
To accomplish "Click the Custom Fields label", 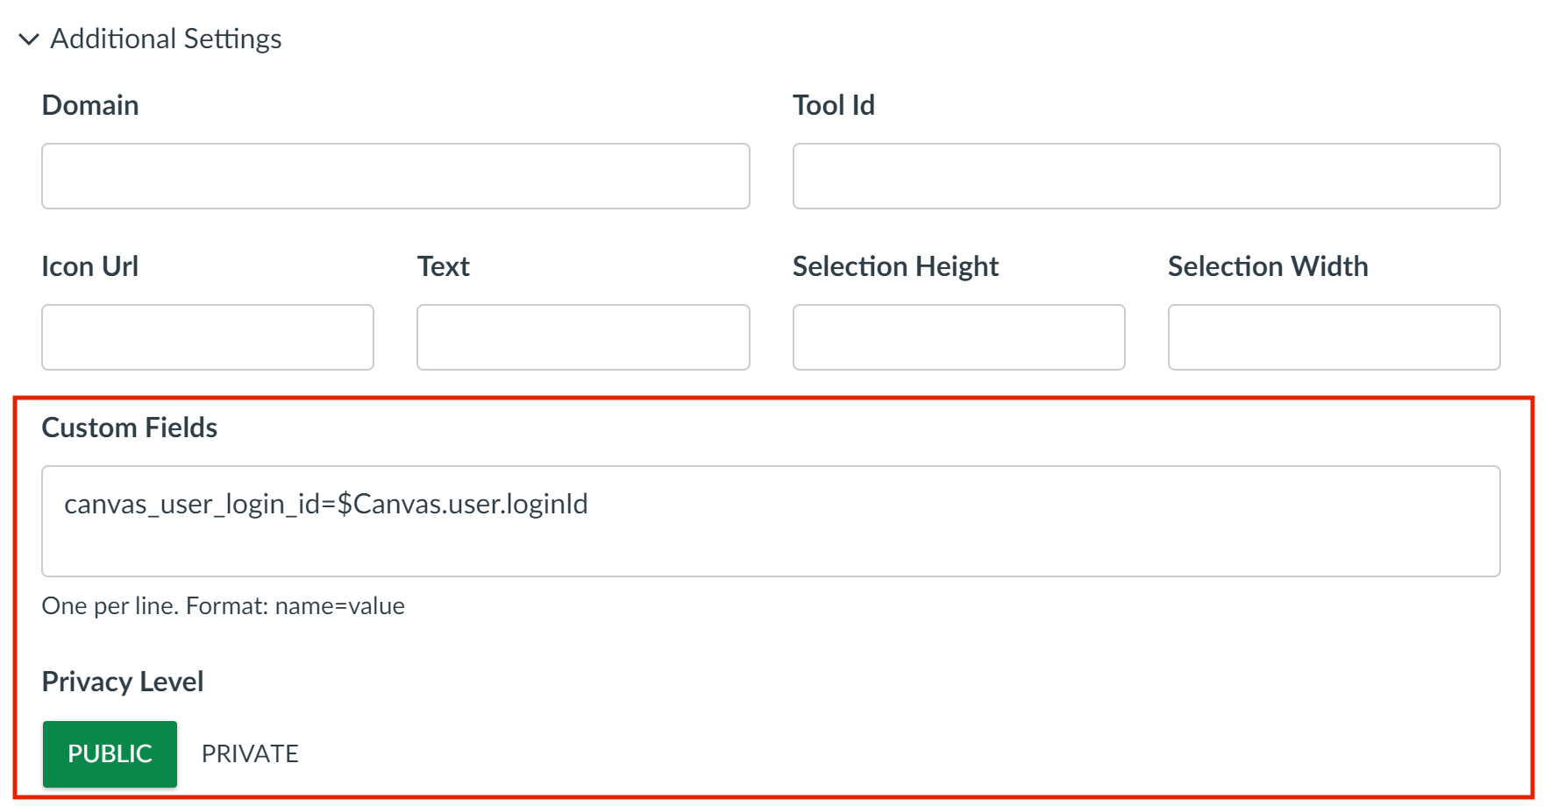I will click(129, 428).
